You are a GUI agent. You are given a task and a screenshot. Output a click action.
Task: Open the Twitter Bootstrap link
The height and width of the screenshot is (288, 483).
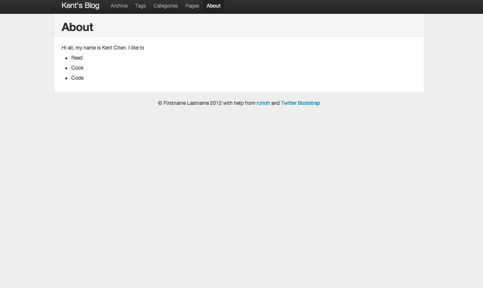[300, 103]
